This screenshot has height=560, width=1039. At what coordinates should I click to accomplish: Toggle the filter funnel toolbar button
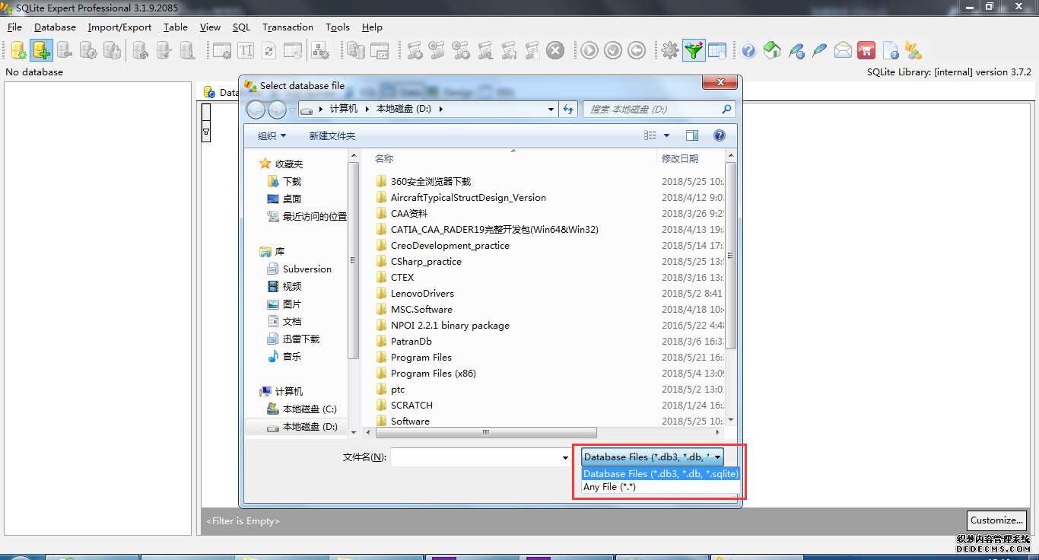[693, 50]
